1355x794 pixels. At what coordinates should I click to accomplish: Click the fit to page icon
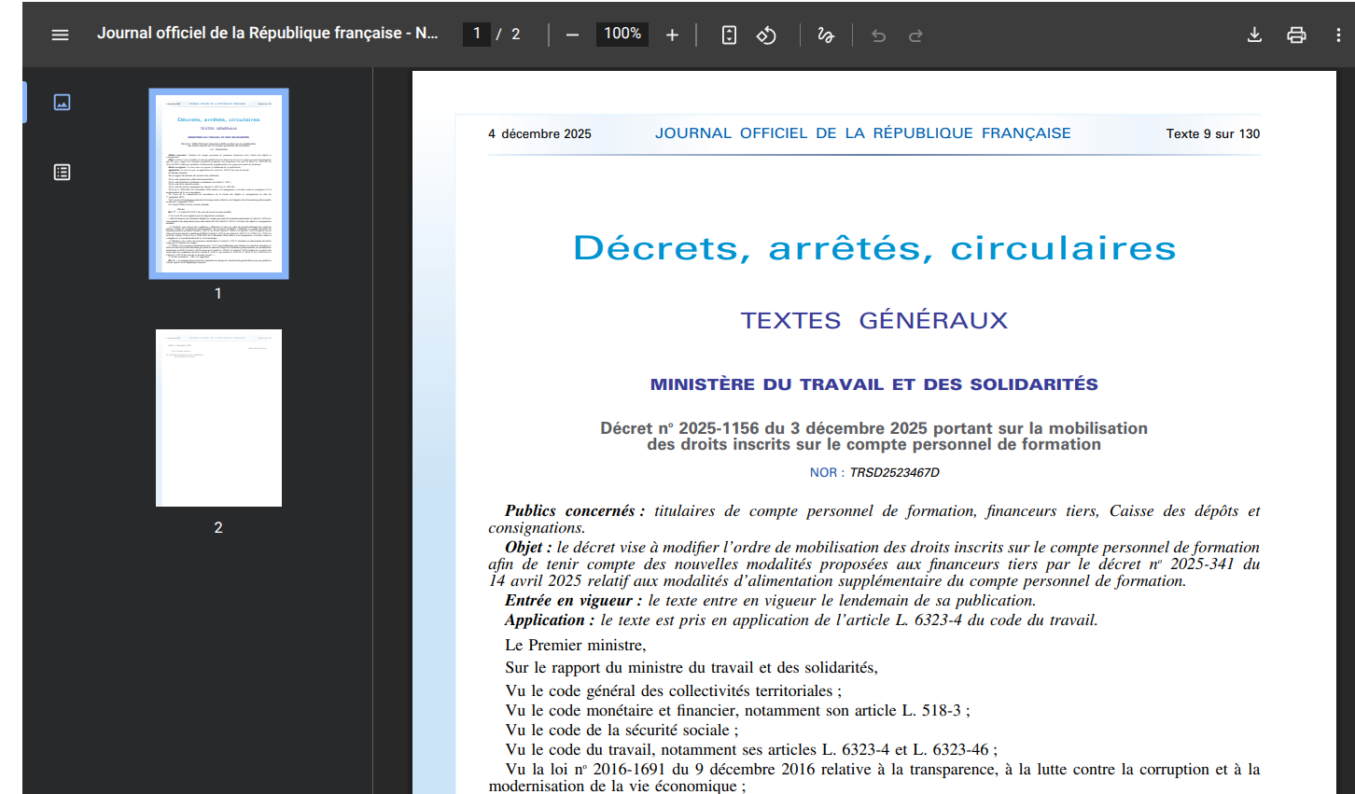click(729, 35)
